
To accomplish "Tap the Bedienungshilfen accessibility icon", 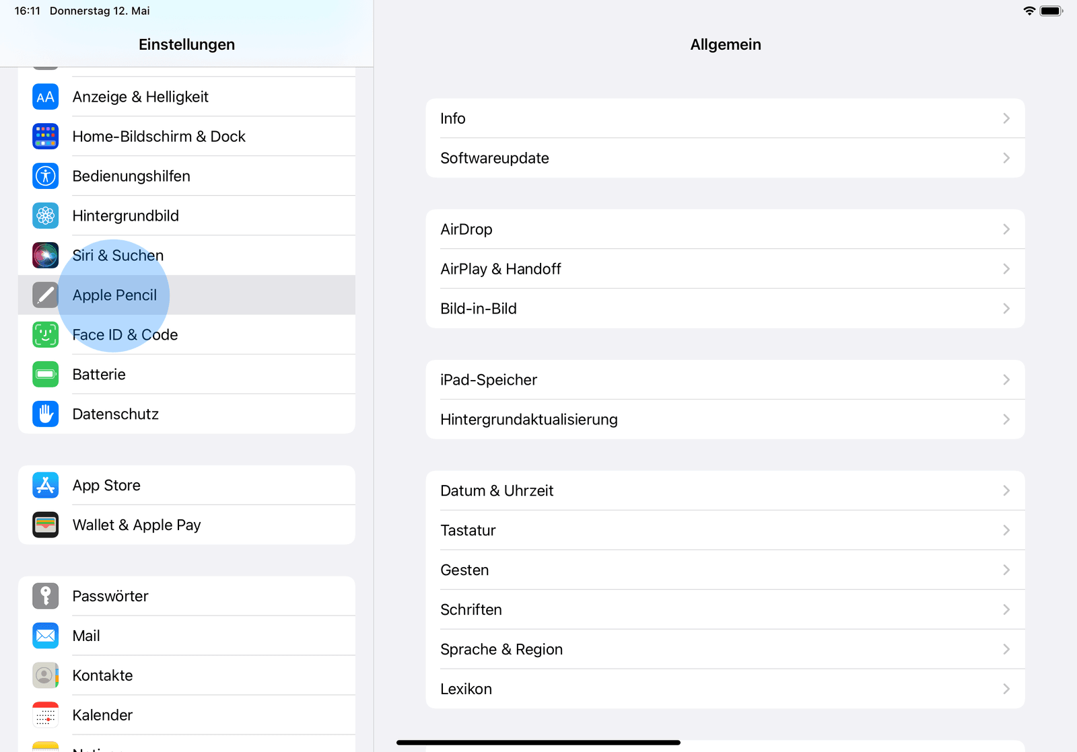I will 46,176.
